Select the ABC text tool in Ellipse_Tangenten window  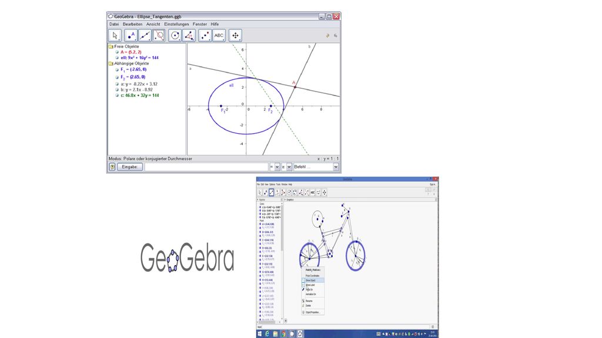[x=219, y=35]
